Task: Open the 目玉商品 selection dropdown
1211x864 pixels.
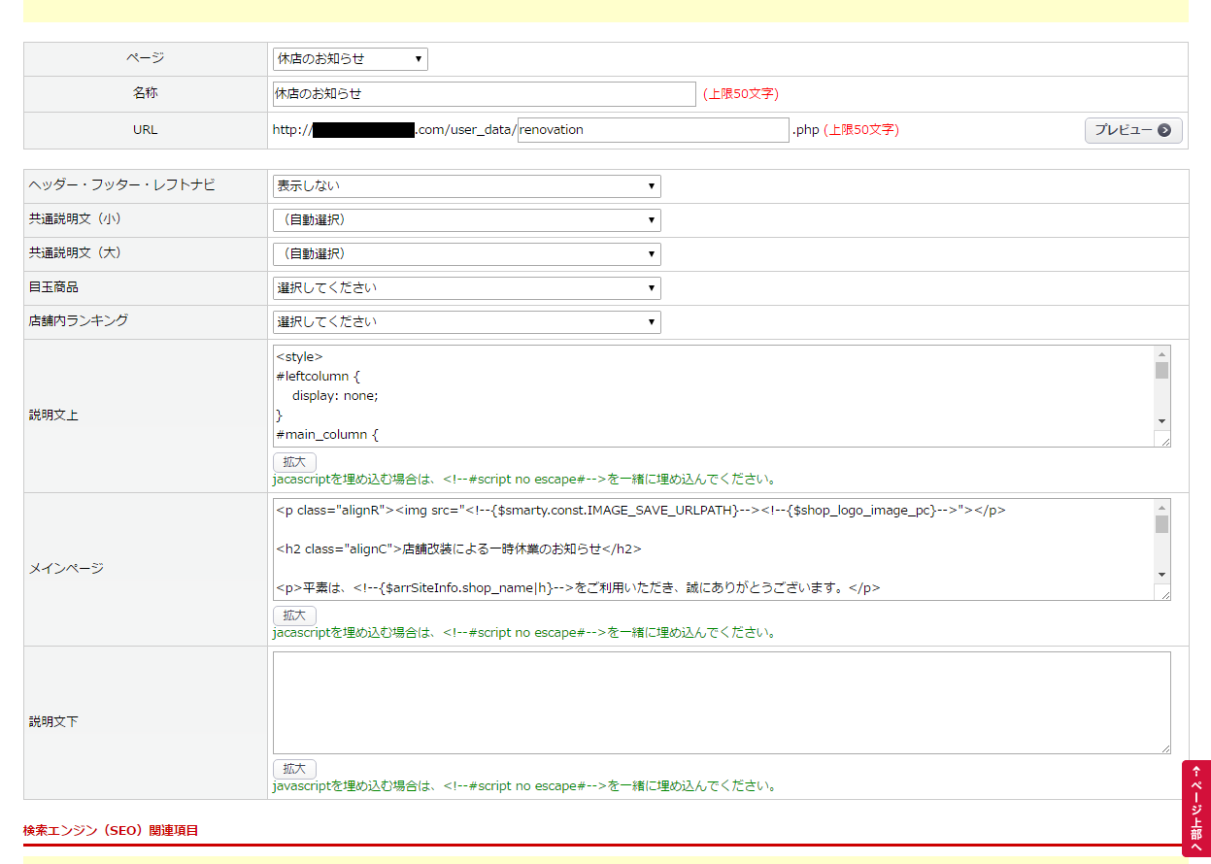Action: point(466,288)
